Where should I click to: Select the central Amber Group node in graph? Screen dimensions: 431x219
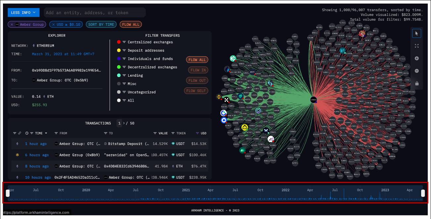tap(313, 99)
